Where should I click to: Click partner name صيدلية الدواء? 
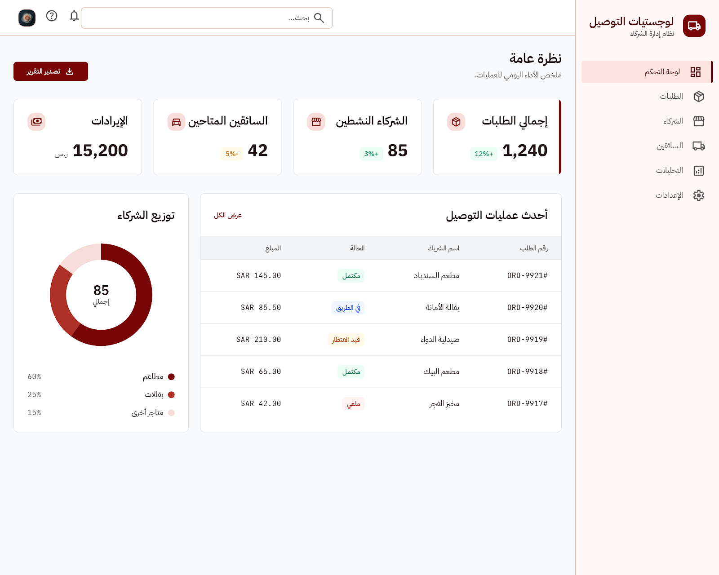tap(439, 340)
